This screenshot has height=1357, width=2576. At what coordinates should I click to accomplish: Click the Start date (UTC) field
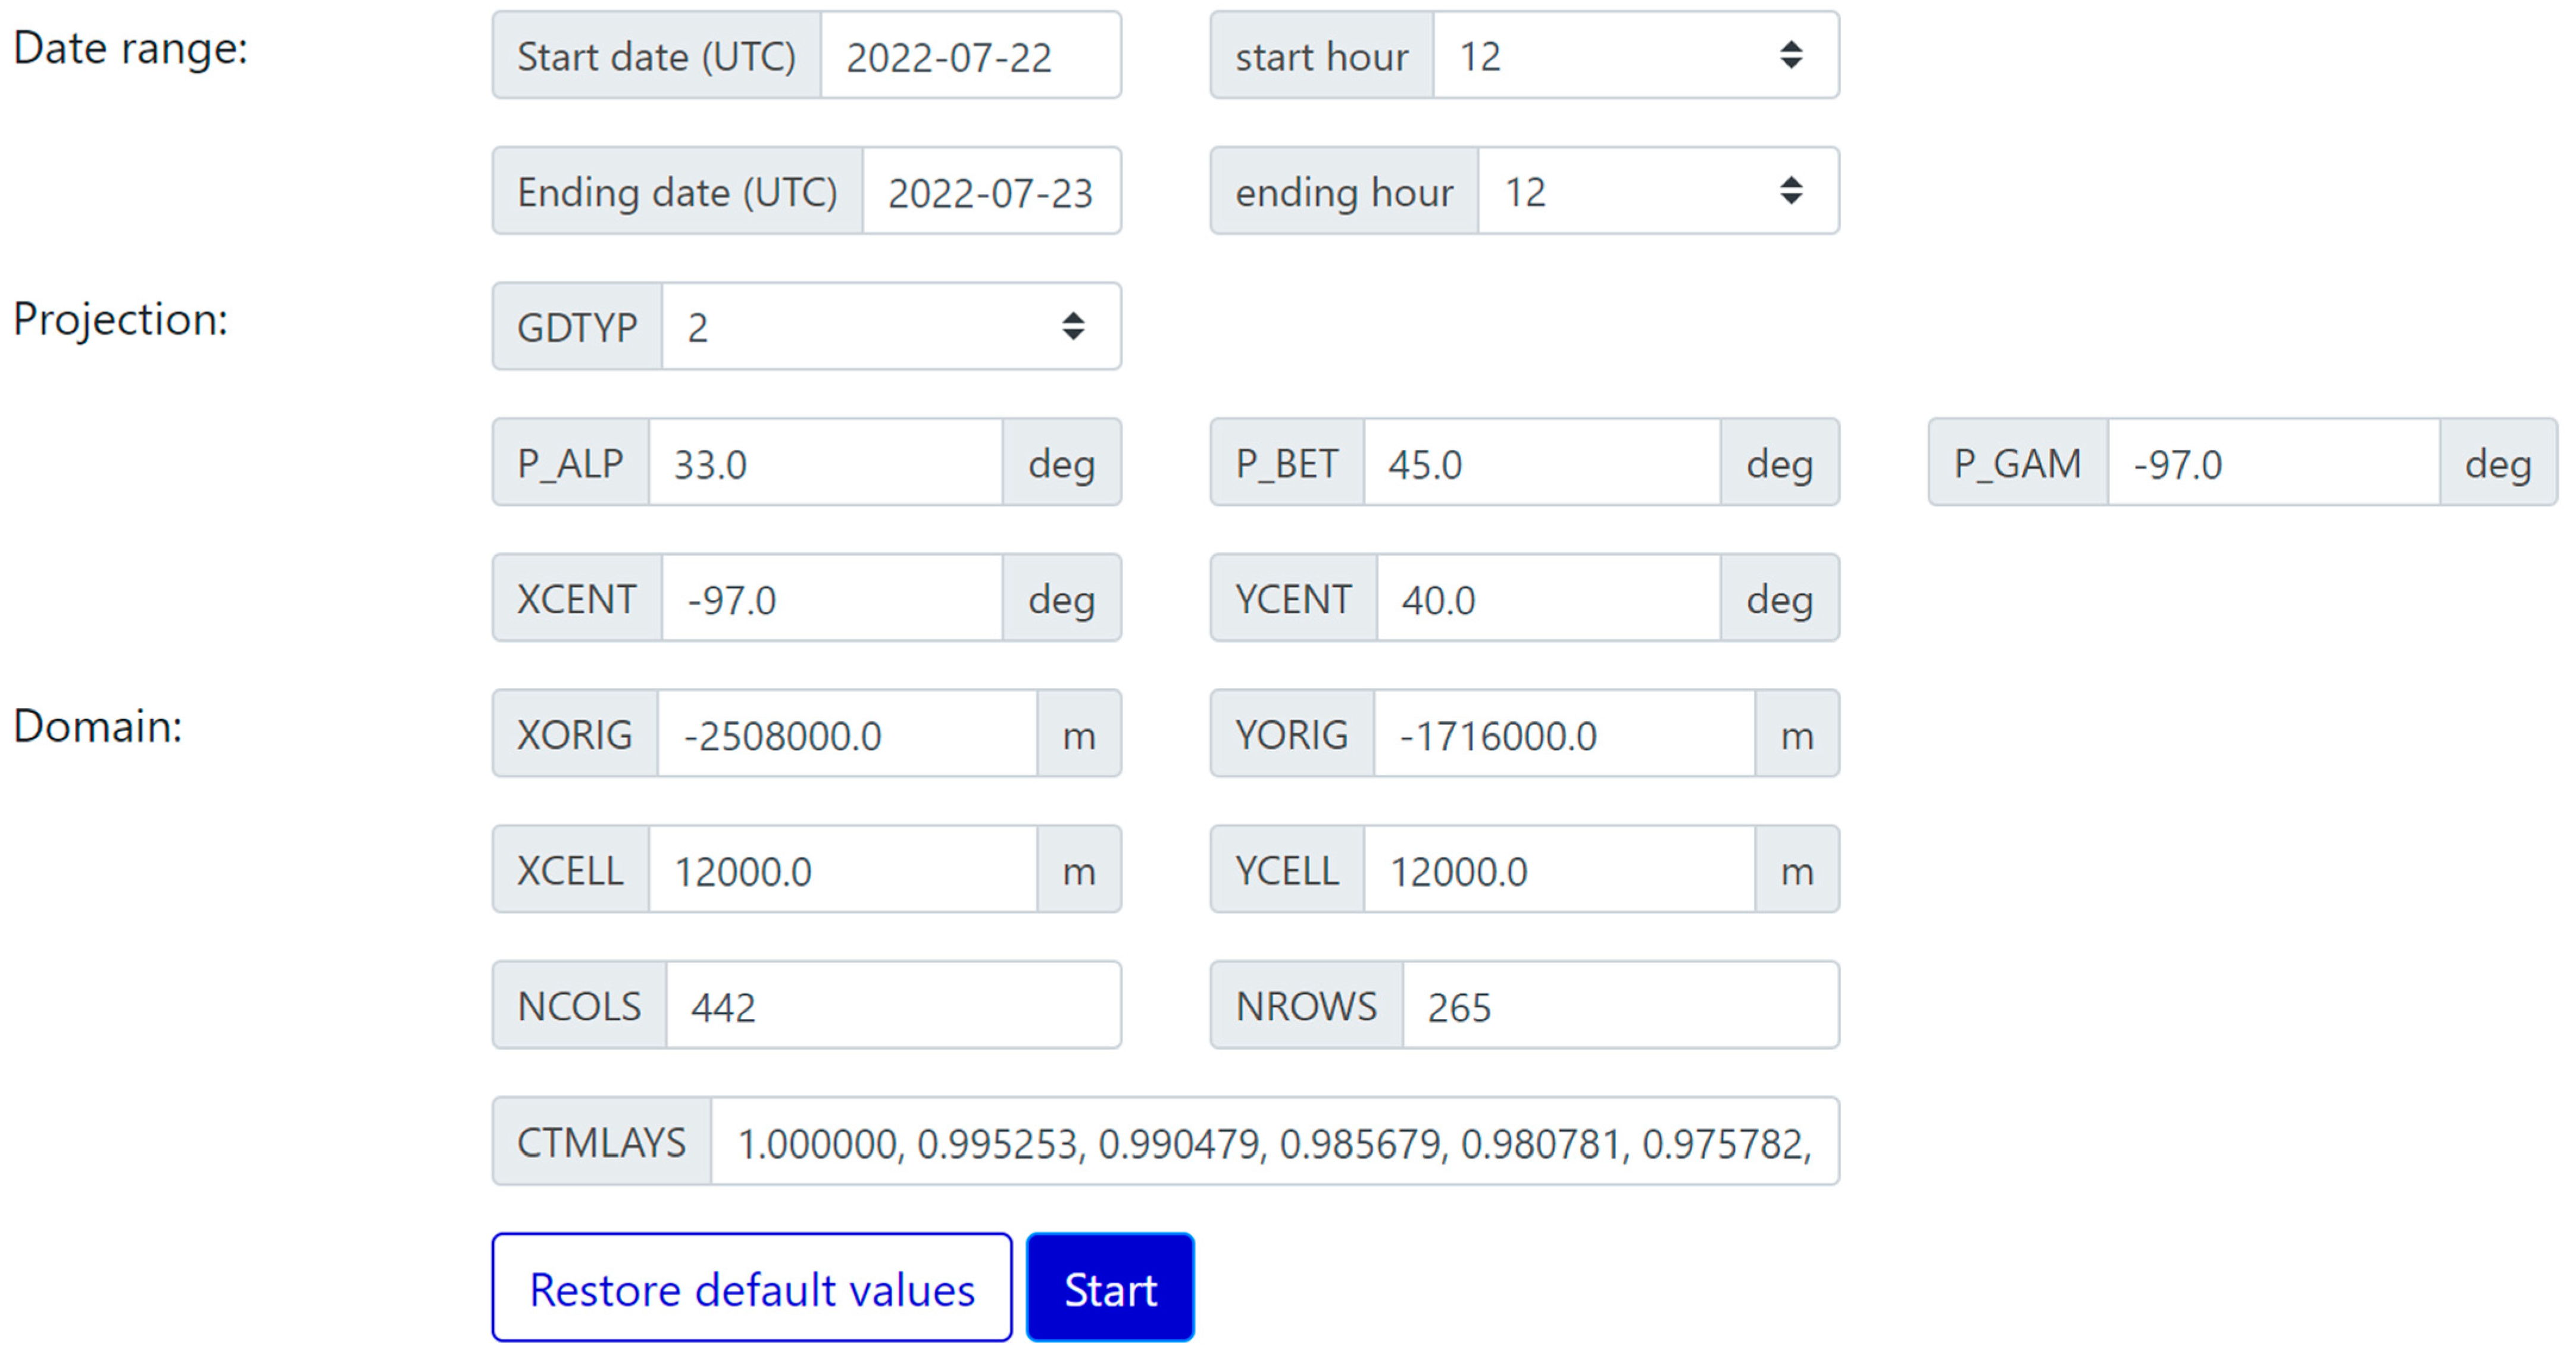click(969, 56)
